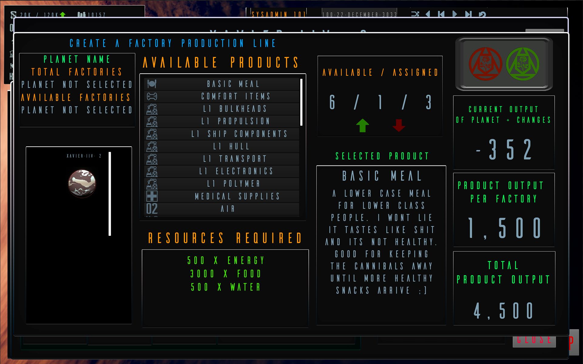This screenshot has height=364, width=583.
Task: Choose L1 Electronics from product list
Action: pos(236,171)
